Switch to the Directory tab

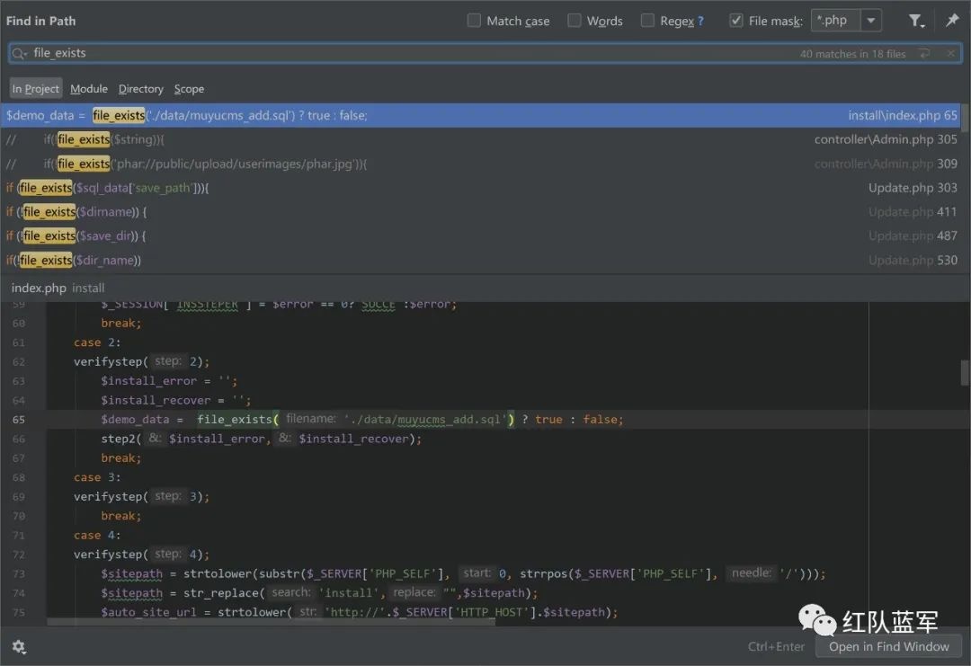point(140,88)
